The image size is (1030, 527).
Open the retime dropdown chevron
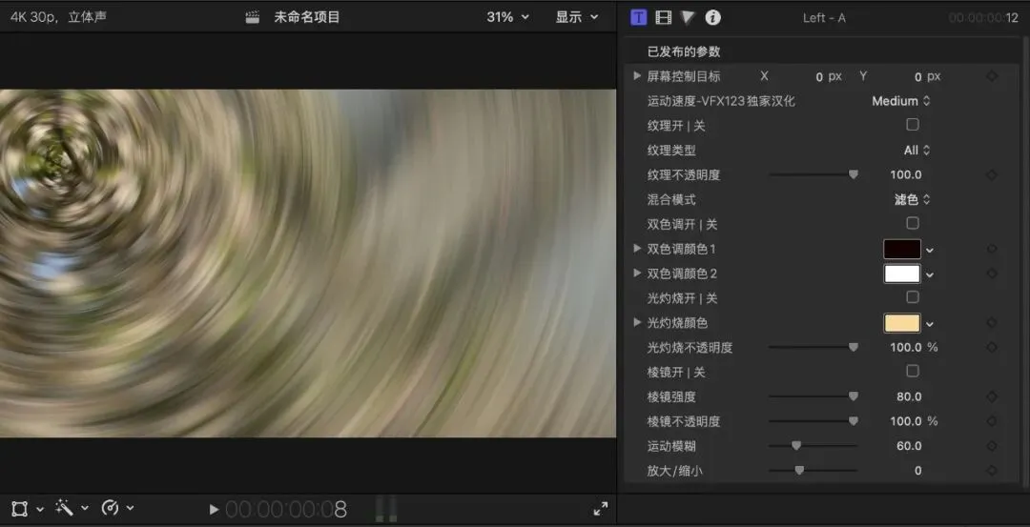[130, 509]
